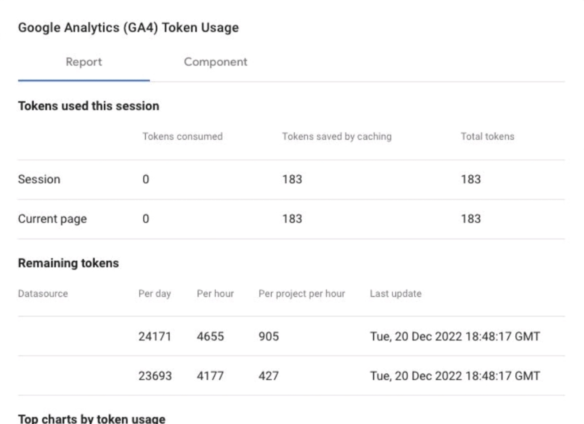This screenshot has height=424, width=584.
Task: Select the Google Analytics (GA4) Token Usage title
Action: [128, 28]
